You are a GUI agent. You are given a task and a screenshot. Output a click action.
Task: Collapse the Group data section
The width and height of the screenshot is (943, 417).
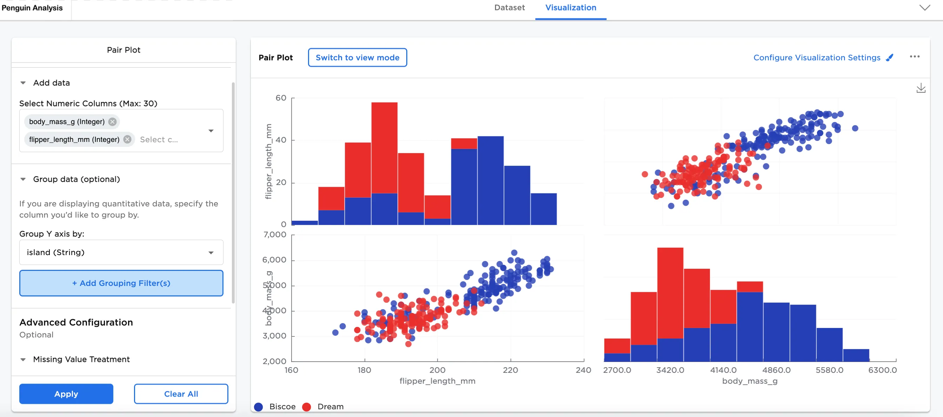click(x=23, y=179)
